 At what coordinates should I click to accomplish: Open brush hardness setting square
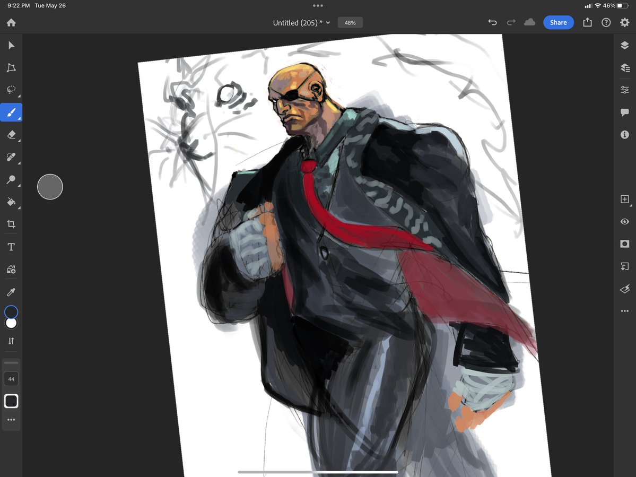click(x=11, y=401)
